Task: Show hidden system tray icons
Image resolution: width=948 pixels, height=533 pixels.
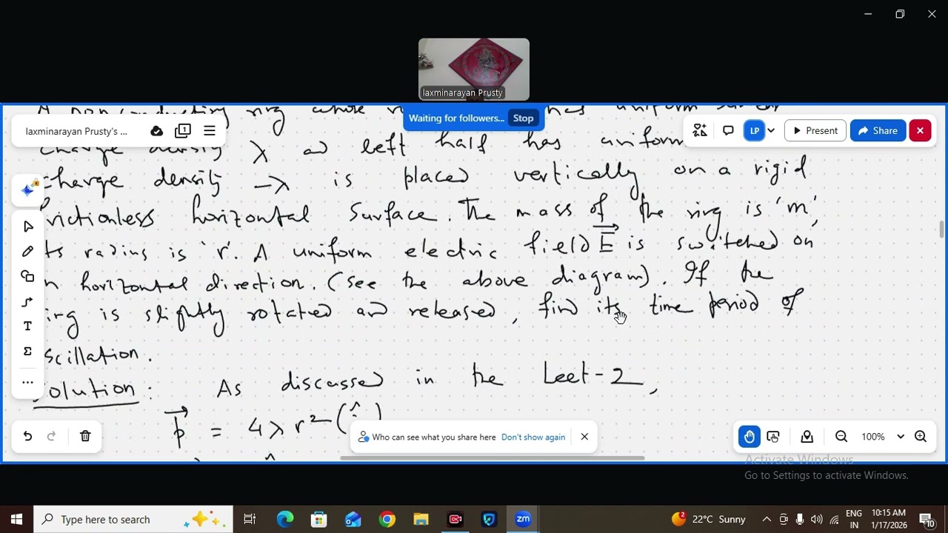Action: 767,520
